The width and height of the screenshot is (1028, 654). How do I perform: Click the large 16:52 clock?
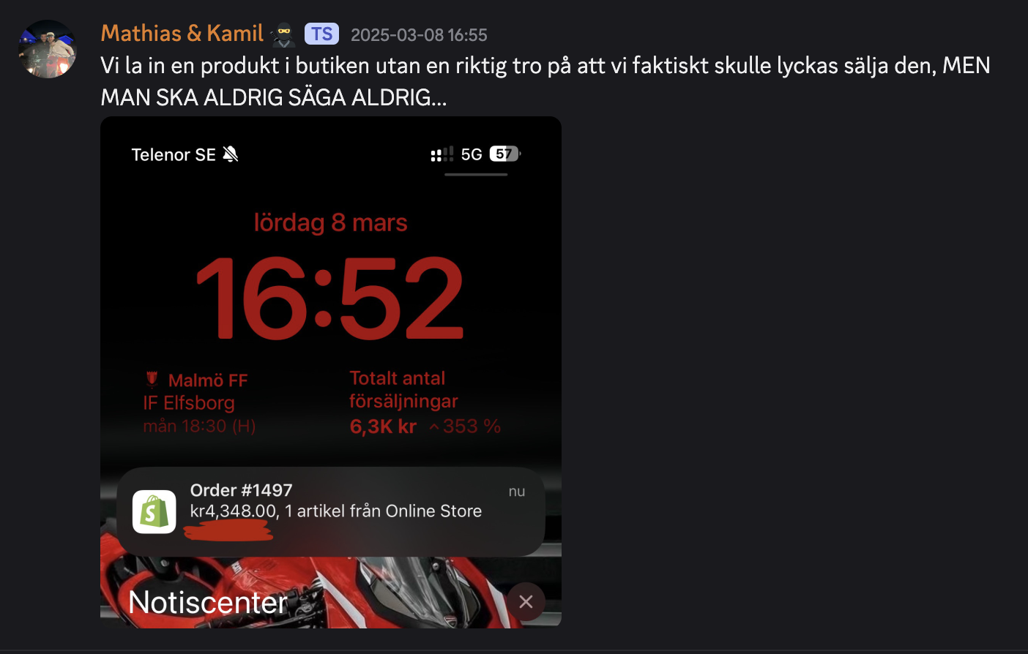tap(330, 298)
